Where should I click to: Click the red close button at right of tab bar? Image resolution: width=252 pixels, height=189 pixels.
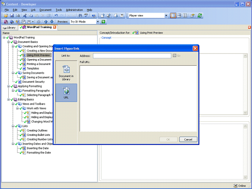(x=249, y=27)
